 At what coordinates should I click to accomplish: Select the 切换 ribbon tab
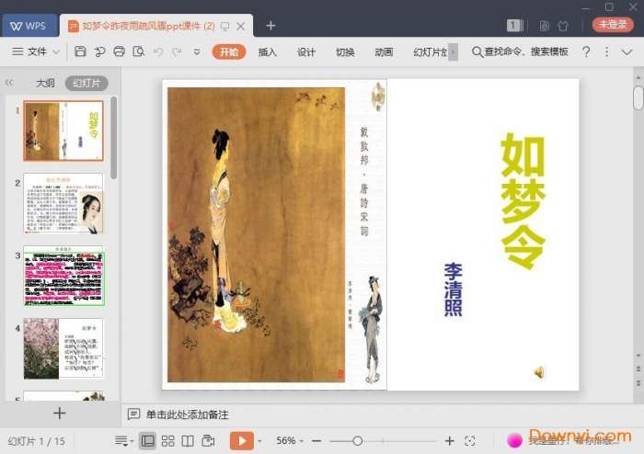[345, 52]
